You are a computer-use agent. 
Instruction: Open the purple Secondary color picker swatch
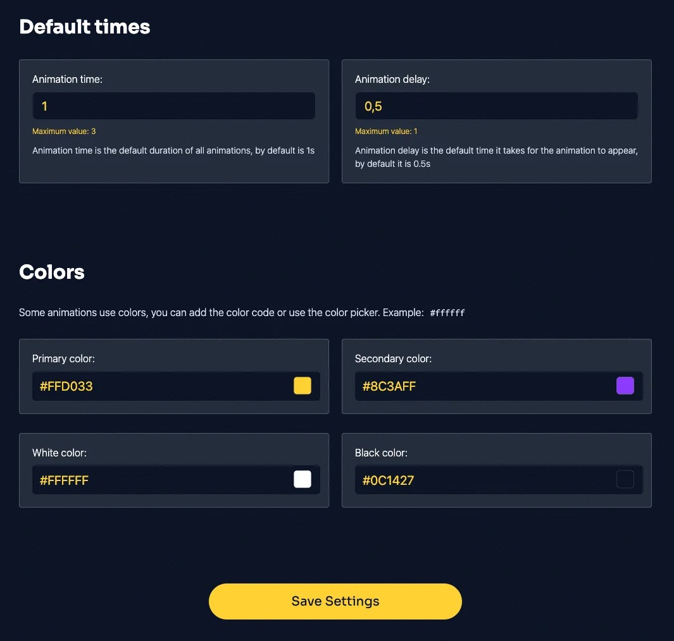(x=625, y=386)
